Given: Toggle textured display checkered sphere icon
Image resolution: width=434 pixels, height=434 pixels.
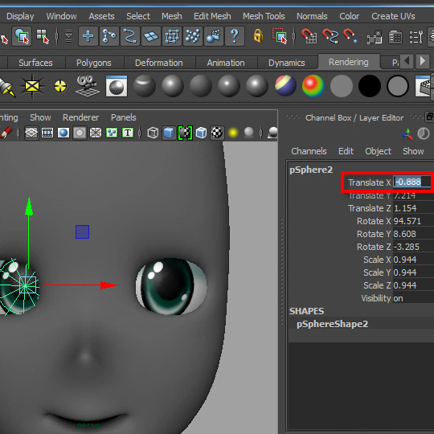Looking at the screenshot, I should coord(217,133).
